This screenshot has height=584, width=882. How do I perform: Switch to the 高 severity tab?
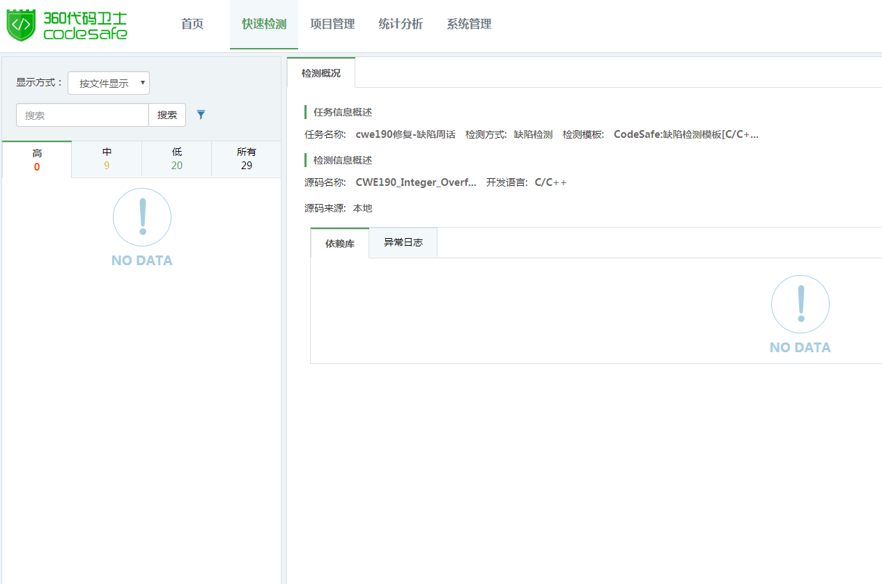(37, 159)
